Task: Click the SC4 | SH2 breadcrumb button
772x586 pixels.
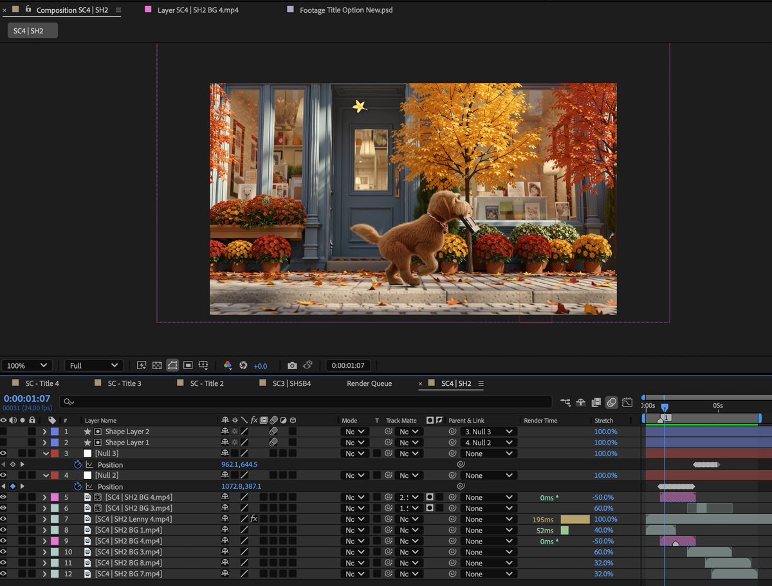Action: pyautogui.click(x=32, y=31)
